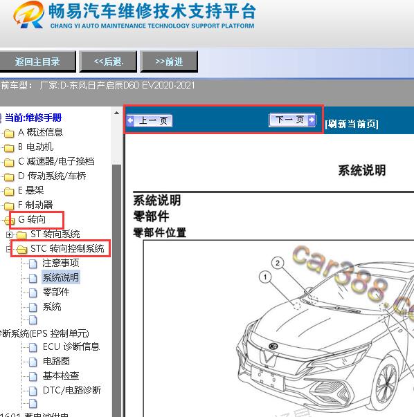The image size is (414, 417).
Task: Go to previous page with 上一页
Action: [x=150, y=120]
